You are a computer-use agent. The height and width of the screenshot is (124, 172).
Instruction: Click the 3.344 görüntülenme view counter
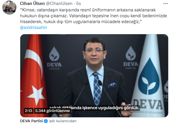pyautogui.click(x=53, y=111)
